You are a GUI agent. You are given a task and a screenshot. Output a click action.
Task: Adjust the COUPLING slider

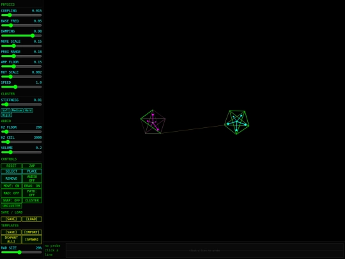tap(21, 15)
